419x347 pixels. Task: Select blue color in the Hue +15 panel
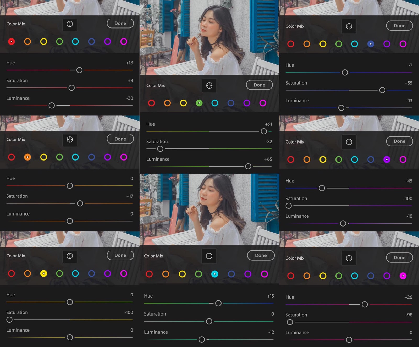click(231, 274)
